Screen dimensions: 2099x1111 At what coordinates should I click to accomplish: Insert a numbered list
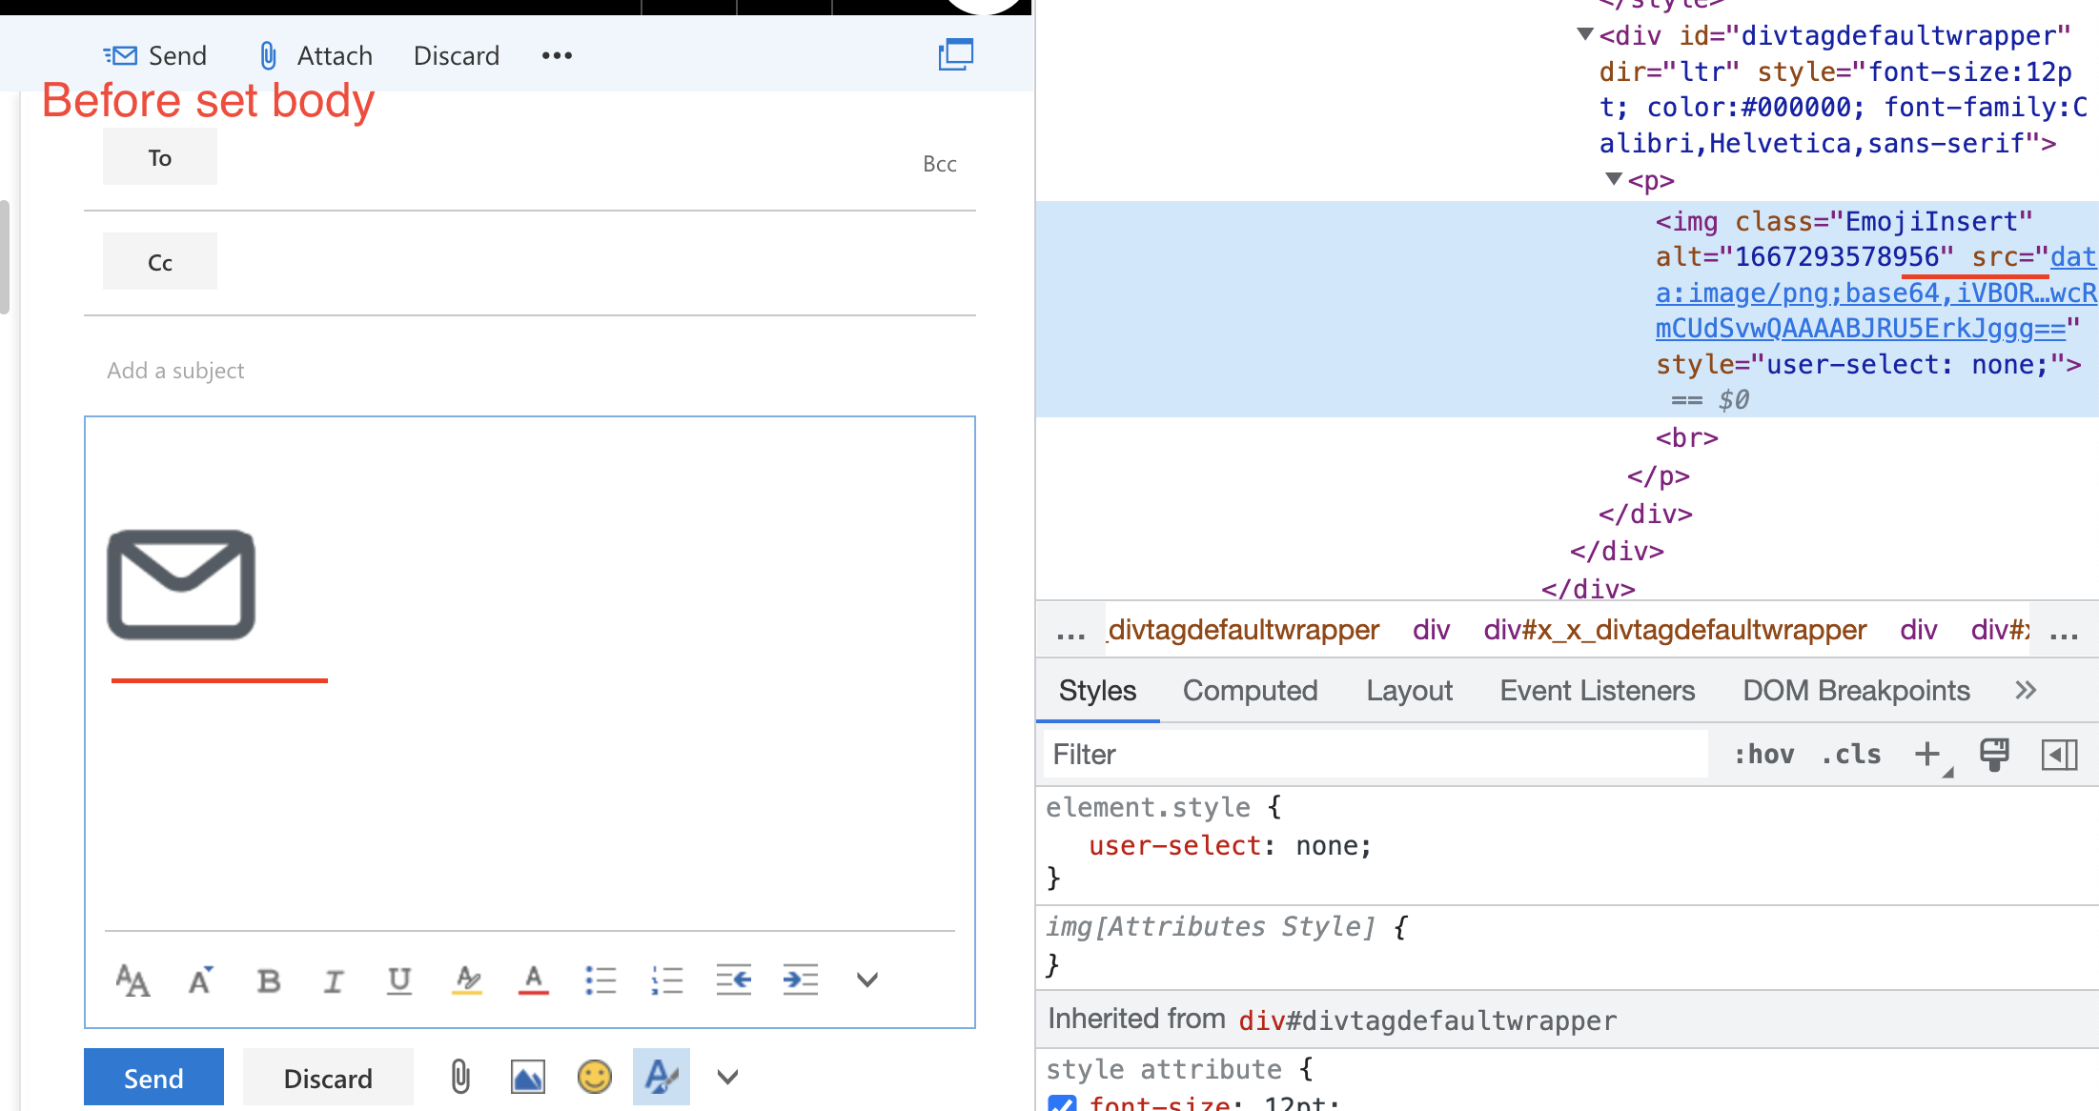(667, 980)
